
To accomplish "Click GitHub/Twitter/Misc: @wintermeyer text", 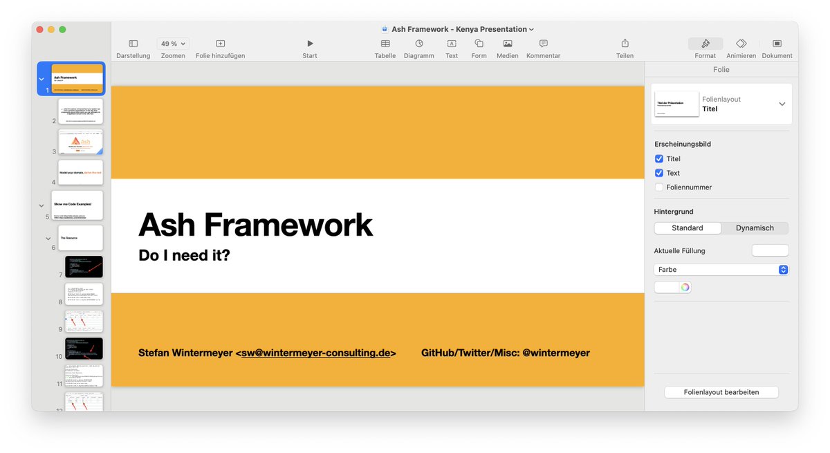I will (x=506, y=353).
